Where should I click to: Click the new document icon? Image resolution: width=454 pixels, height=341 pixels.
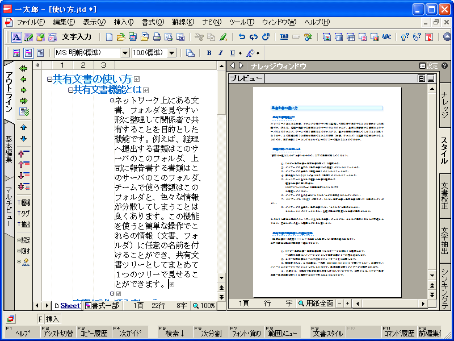[x=109, y=37]
